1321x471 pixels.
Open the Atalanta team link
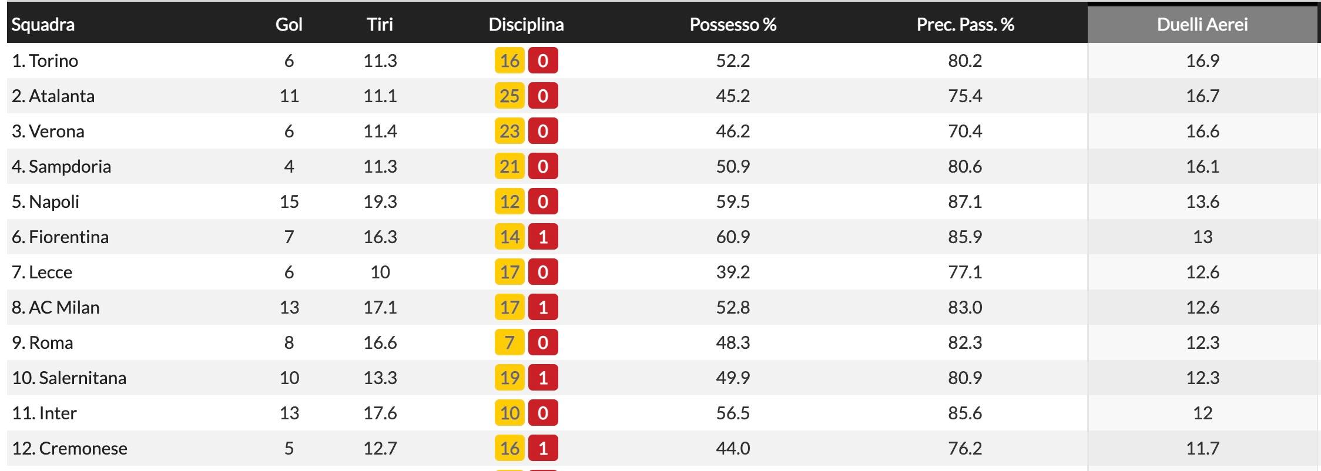click(x=61, y=96)
